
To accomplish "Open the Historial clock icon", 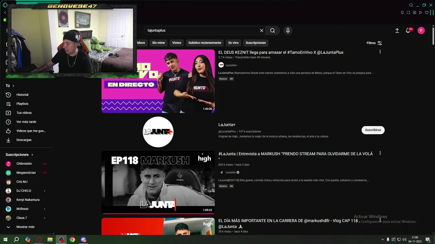I will (8, 95).
